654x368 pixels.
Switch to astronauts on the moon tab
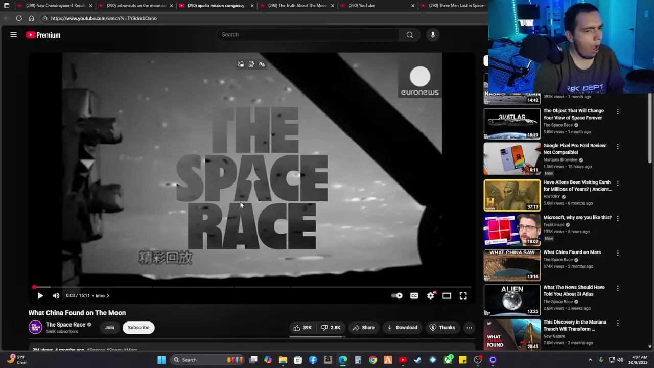point(136,6)
